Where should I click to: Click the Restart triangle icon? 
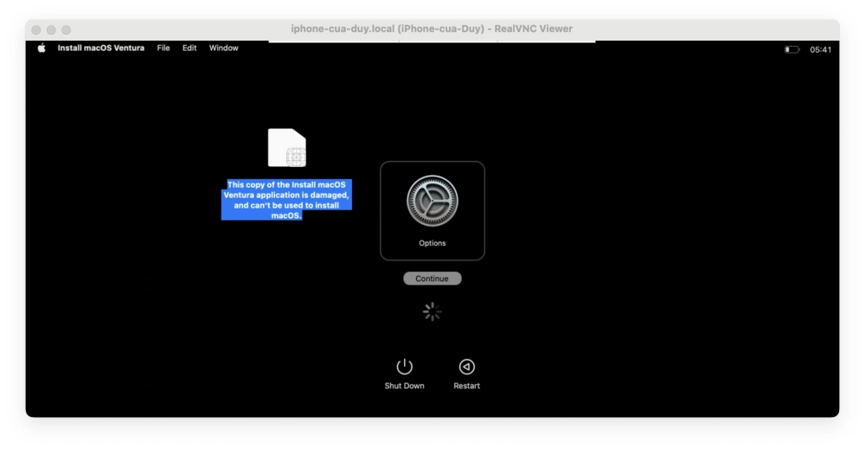click(x=466, y=367)
